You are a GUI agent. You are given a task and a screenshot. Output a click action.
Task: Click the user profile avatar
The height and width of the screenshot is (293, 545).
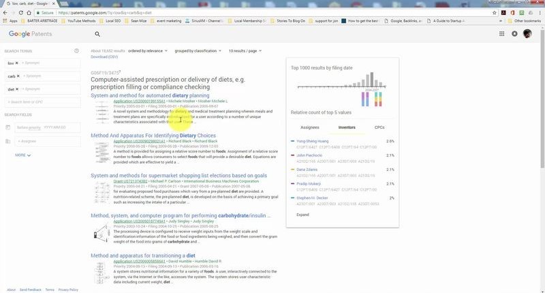coord(527,34)
